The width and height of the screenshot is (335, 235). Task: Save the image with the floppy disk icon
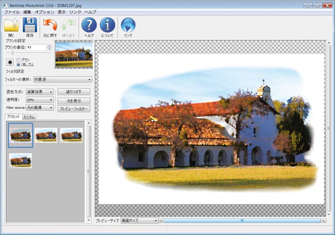coord(30,25)
